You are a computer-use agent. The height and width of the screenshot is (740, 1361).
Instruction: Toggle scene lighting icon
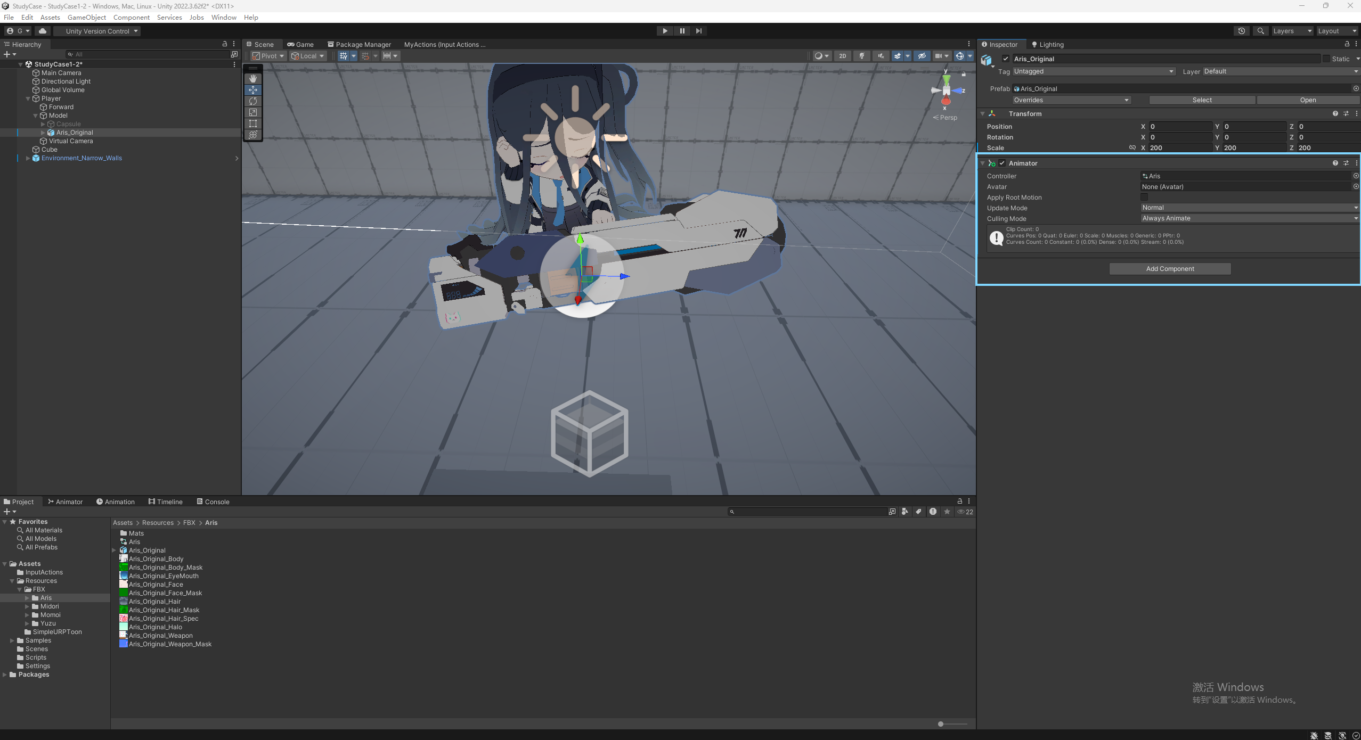click(862, 56)
